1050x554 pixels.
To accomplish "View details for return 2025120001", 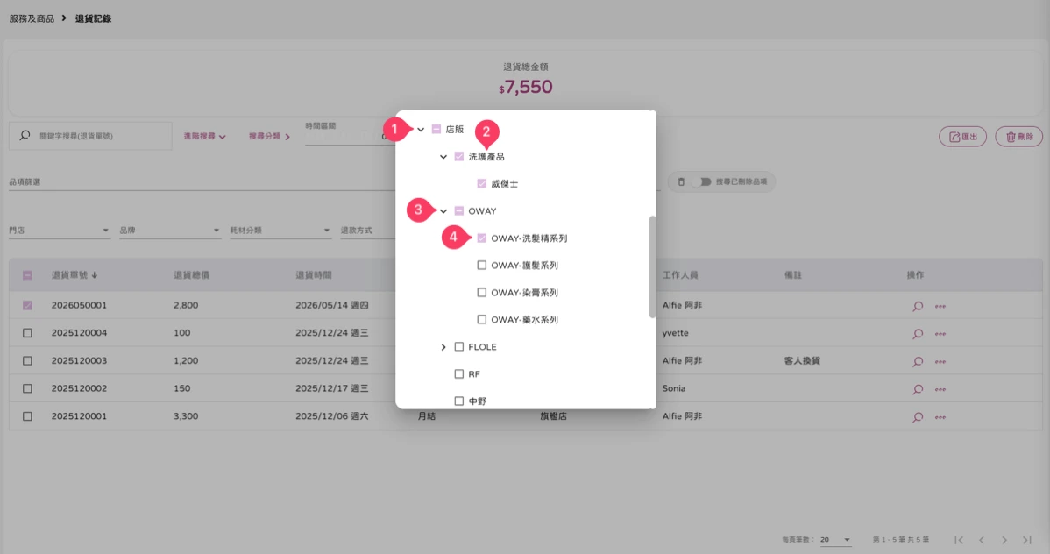I will point(918,417).
